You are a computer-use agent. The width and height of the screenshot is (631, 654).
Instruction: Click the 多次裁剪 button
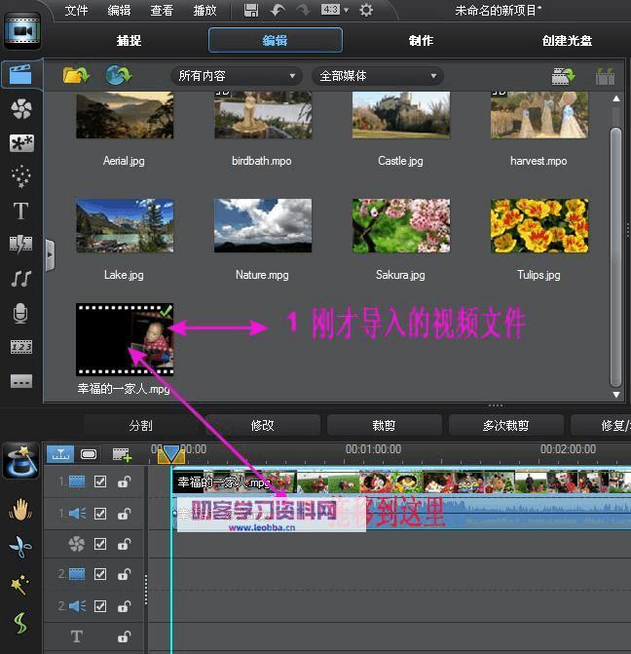point(506,425)
